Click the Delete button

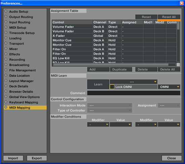(146, 69)
